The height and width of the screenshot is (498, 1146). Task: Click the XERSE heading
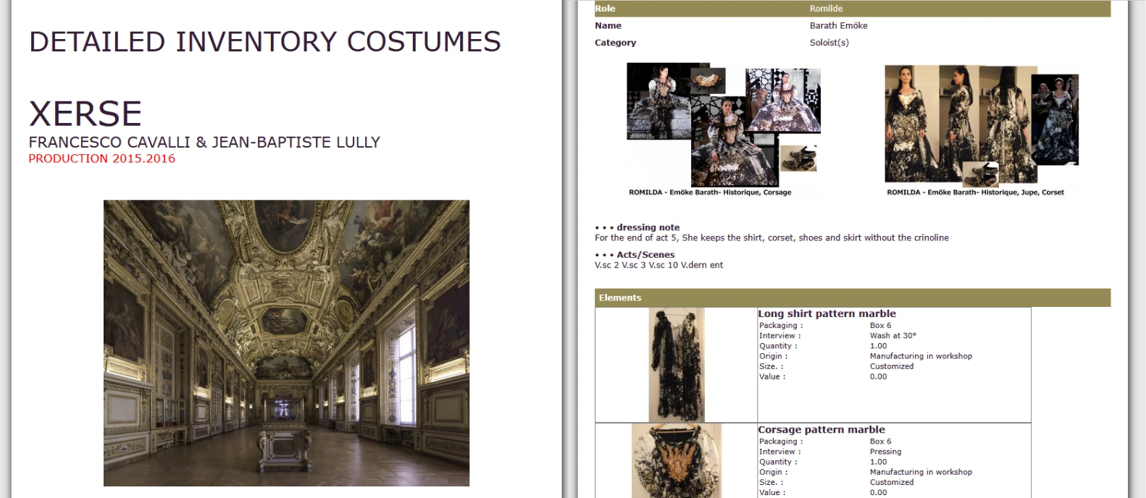[85, 114]
